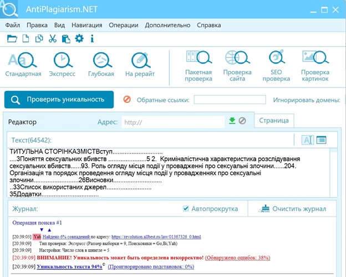Image resolution: width=346 pixels, height=277 pixels.
Task: Open the Правка menu
Action: (x=37, y=25)
